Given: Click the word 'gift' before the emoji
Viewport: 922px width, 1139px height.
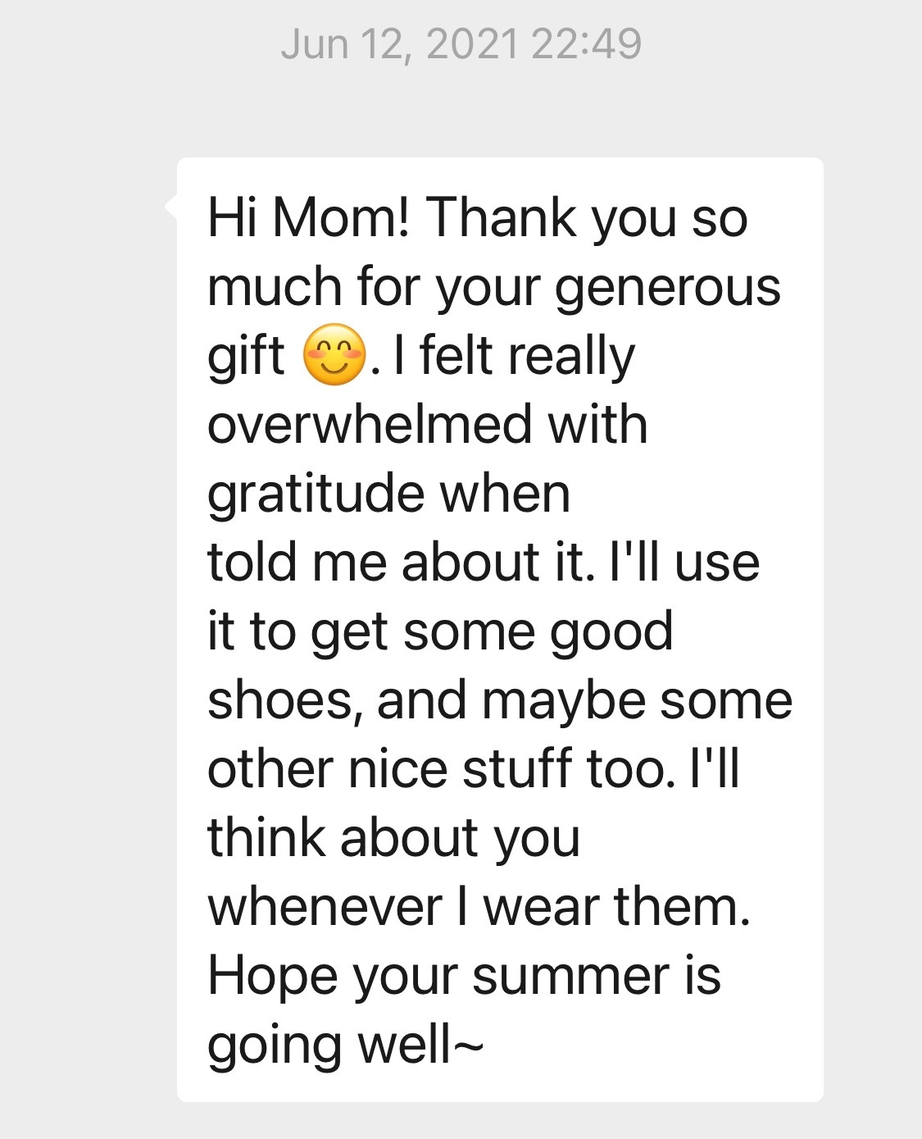Looking at the screenshot, I should click(x=246, y=357).
